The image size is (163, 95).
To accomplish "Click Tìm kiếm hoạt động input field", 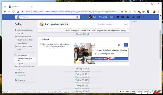I will tap(111, 25).
